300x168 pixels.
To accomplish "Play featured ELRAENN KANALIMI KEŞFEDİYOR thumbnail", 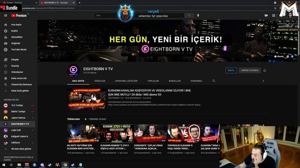I will [x=86, y=99].
